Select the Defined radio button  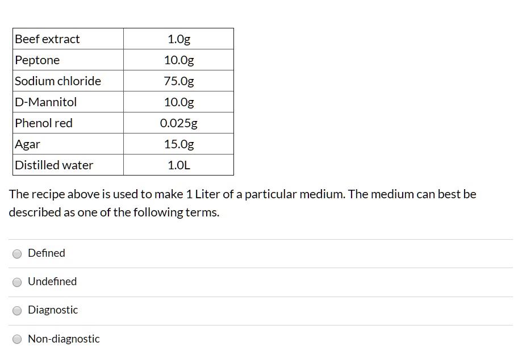point(17,254)
